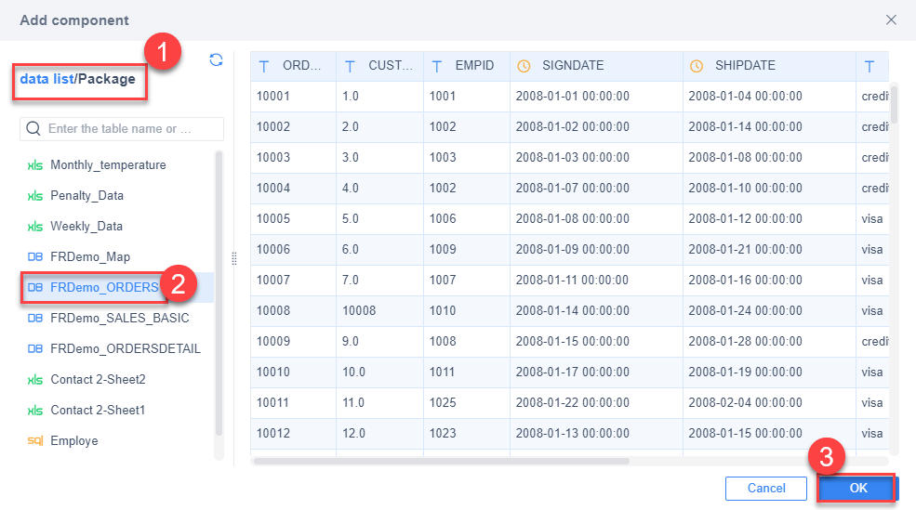Viewport: 916px width, 510px height.
Task: Click the clock icon on SIGNDATE column
Action: [x=524, y=66]
